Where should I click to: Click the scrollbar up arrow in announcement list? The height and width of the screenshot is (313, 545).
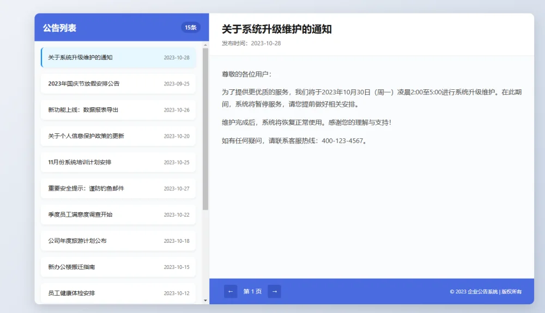point(205,45)
